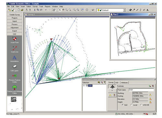
Task: Select the Insert Point tool
Action: click(15, 40)
